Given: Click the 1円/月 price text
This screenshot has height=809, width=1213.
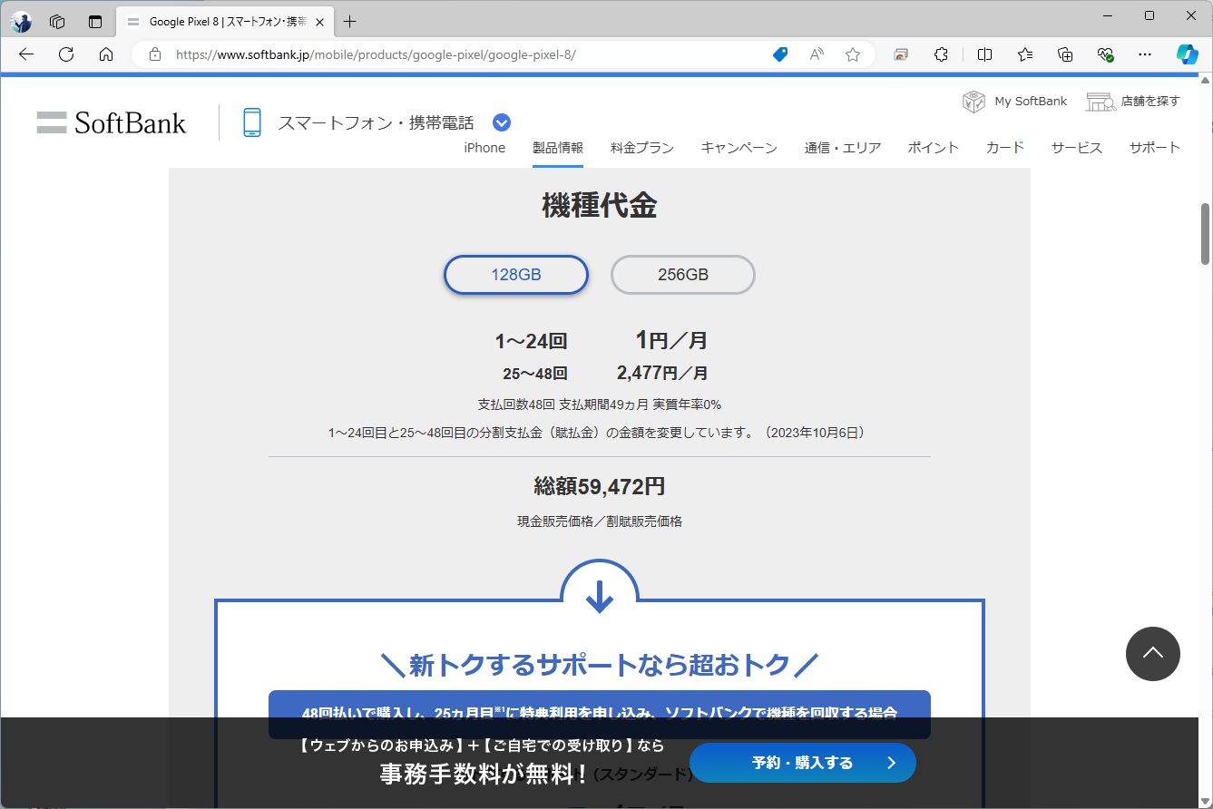Looking at the screenshot, I should pos(670,341).
